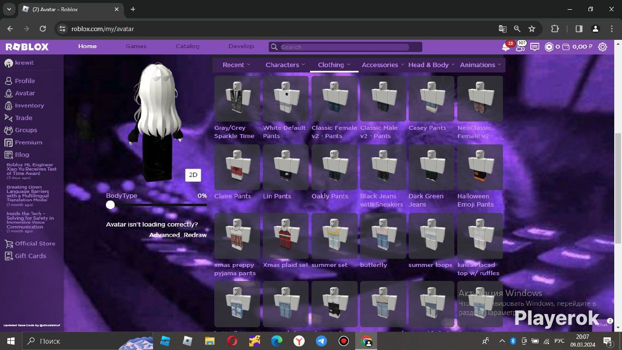Click the browser address bar
The width and height of the screenshot is (622, 350).
[282, 29]
